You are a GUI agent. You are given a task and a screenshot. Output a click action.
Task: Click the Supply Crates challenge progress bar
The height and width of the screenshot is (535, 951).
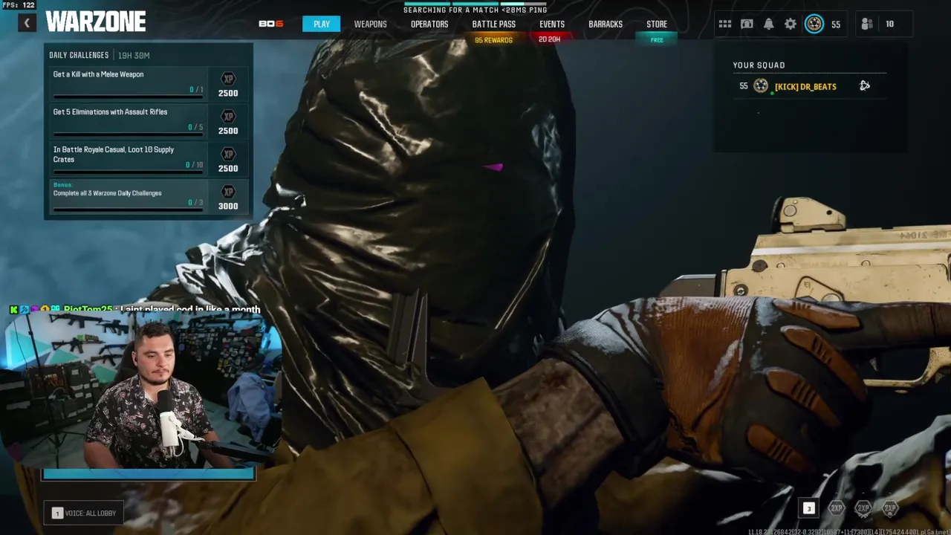point(128,172)
